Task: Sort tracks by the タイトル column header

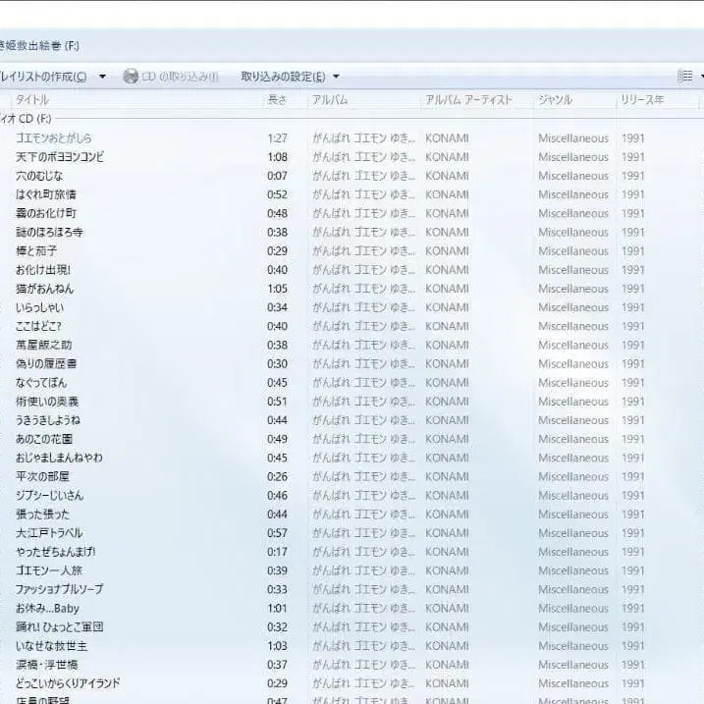Action: (33, 100)
